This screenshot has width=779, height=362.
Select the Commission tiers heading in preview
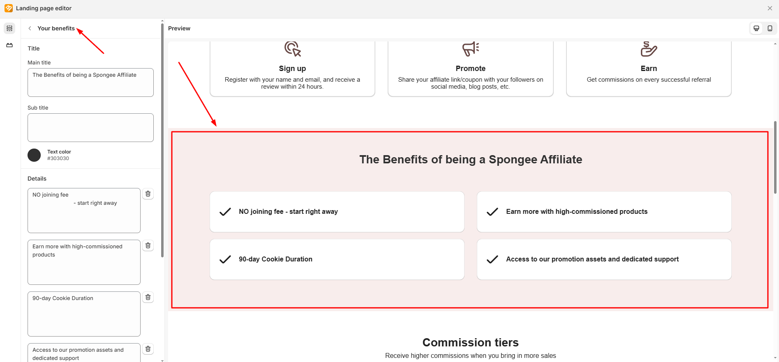[x=470, y=342]
